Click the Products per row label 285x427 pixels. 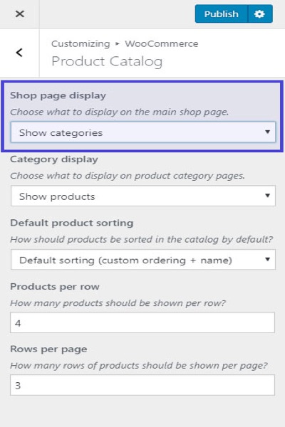tap(55, 287)
